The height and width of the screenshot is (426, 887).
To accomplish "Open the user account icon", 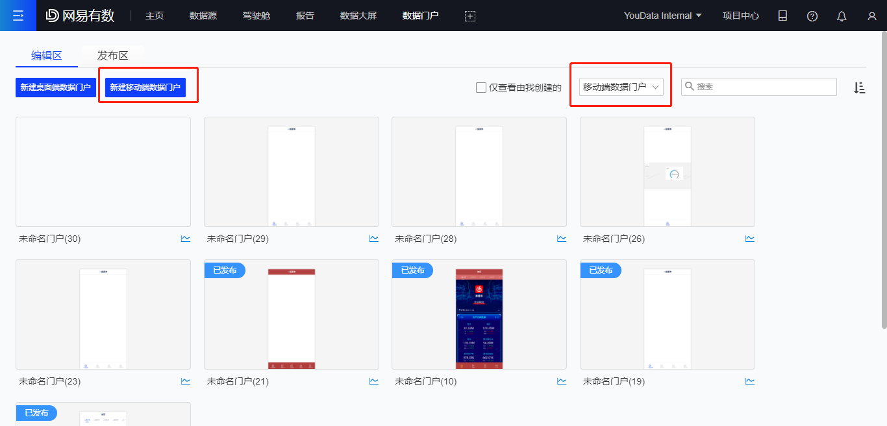I will [872, 16].
